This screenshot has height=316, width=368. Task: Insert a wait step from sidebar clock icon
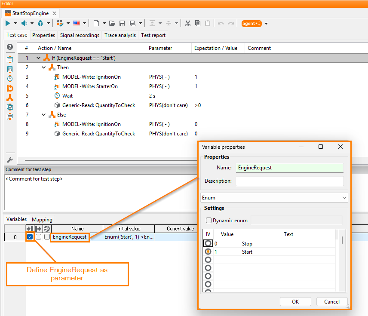(10, 78)
